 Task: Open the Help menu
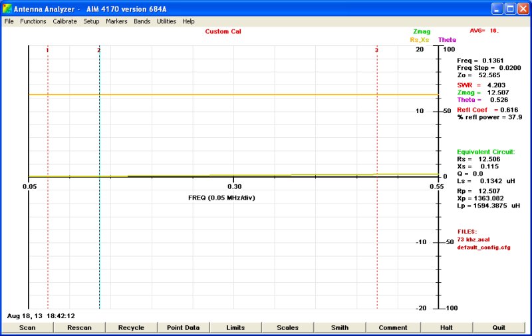pos(189,21)
